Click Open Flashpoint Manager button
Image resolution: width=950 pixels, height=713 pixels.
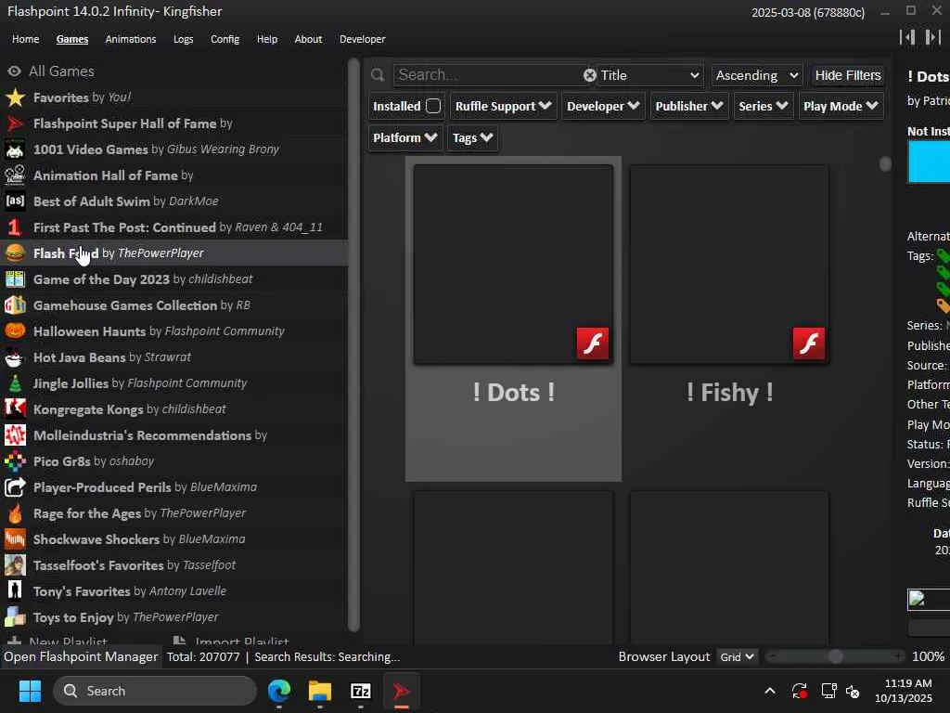click(x=81, y=656)
